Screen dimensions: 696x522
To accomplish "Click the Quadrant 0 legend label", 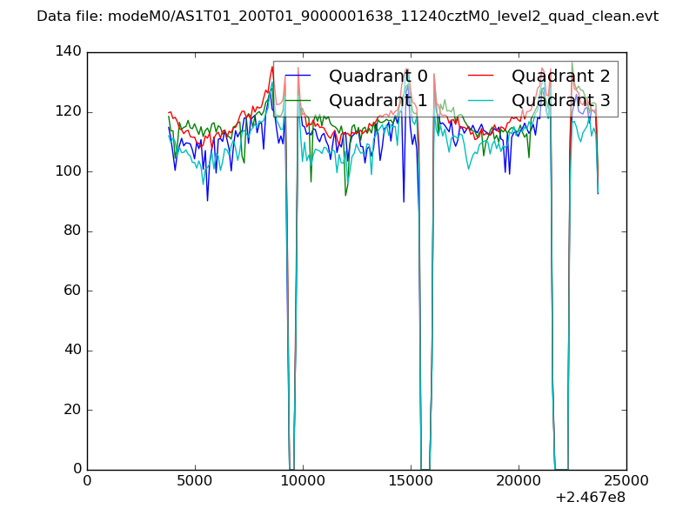I will point(378,76).
